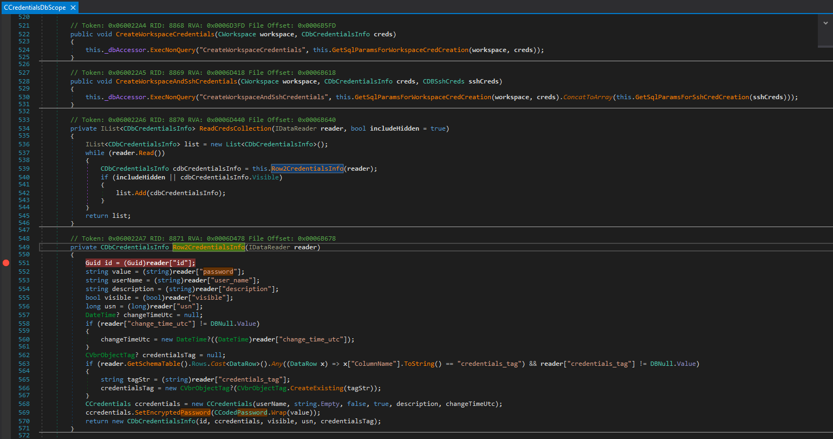This screenshot has height=439, width=833.
Task: Remove the breakpoint dot at line 551
Action: (x=6, y=263)
